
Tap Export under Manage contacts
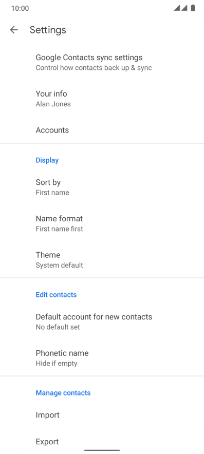(x=102, y=442)
